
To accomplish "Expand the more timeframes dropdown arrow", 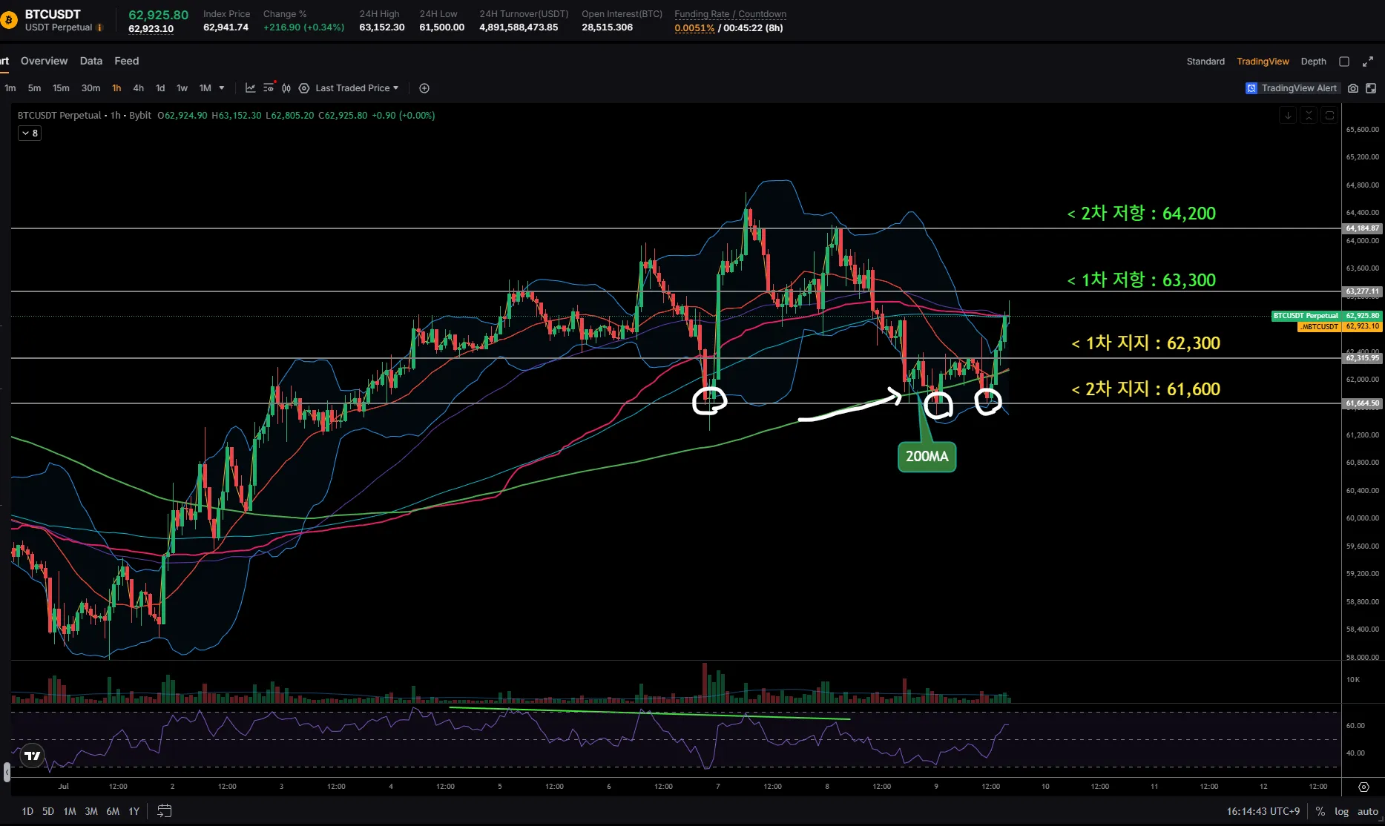I will (x=222, y=88).
